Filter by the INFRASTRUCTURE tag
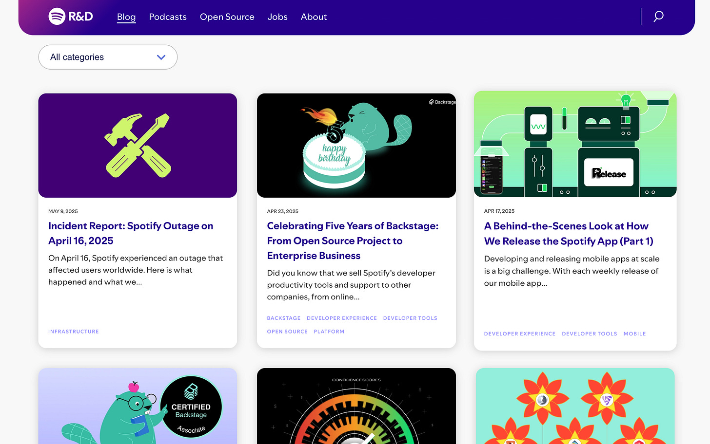The width and height of the screenshot is (710, 444). 74,332
